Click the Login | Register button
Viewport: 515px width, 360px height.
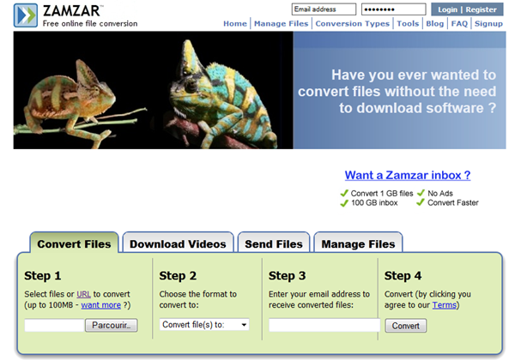click(467, 9)
